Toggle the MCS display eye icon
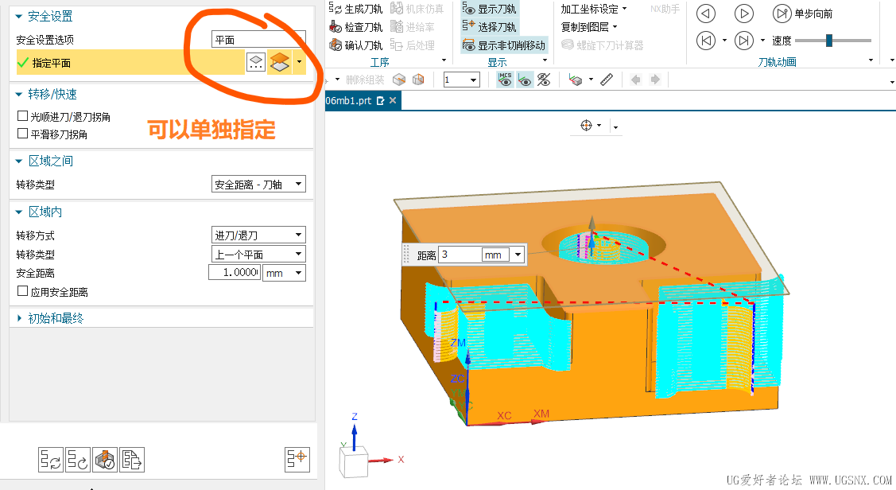The width and height of the screenshot is (896, 490). (505, 80)
